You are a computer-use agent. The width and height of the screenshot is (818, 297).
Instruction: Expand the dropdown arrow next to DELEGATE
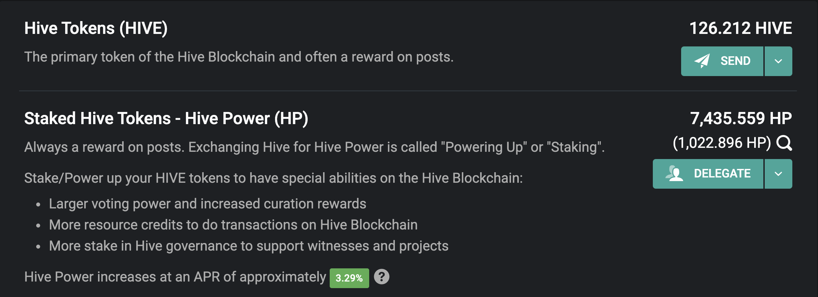(779, 174)
